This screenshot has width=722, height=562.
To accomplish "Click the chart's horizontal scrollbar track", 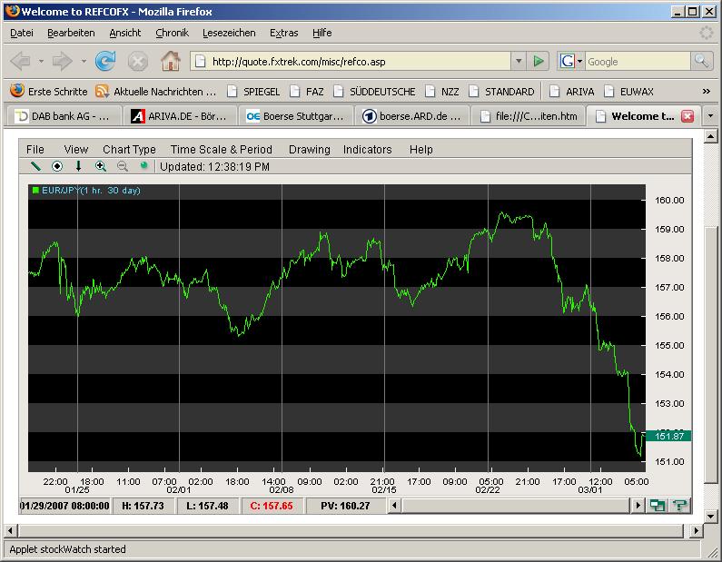I will click(x=518, y=506).
